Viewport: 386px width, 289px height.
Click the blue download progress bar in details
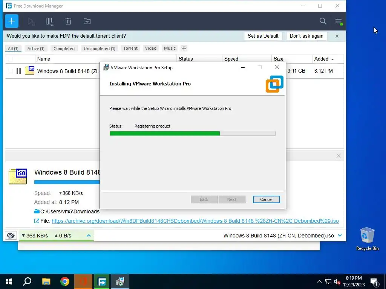67,182
